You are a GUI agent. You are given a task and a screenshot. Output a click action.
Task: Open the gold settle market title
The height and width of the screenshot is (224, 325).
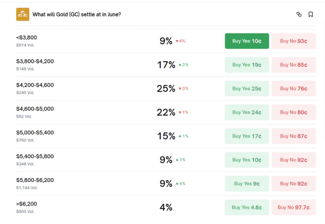(77, 14)
